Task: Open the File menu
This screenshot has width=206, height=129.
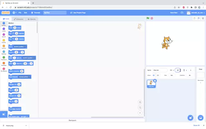Action: [x=20, y=13]
